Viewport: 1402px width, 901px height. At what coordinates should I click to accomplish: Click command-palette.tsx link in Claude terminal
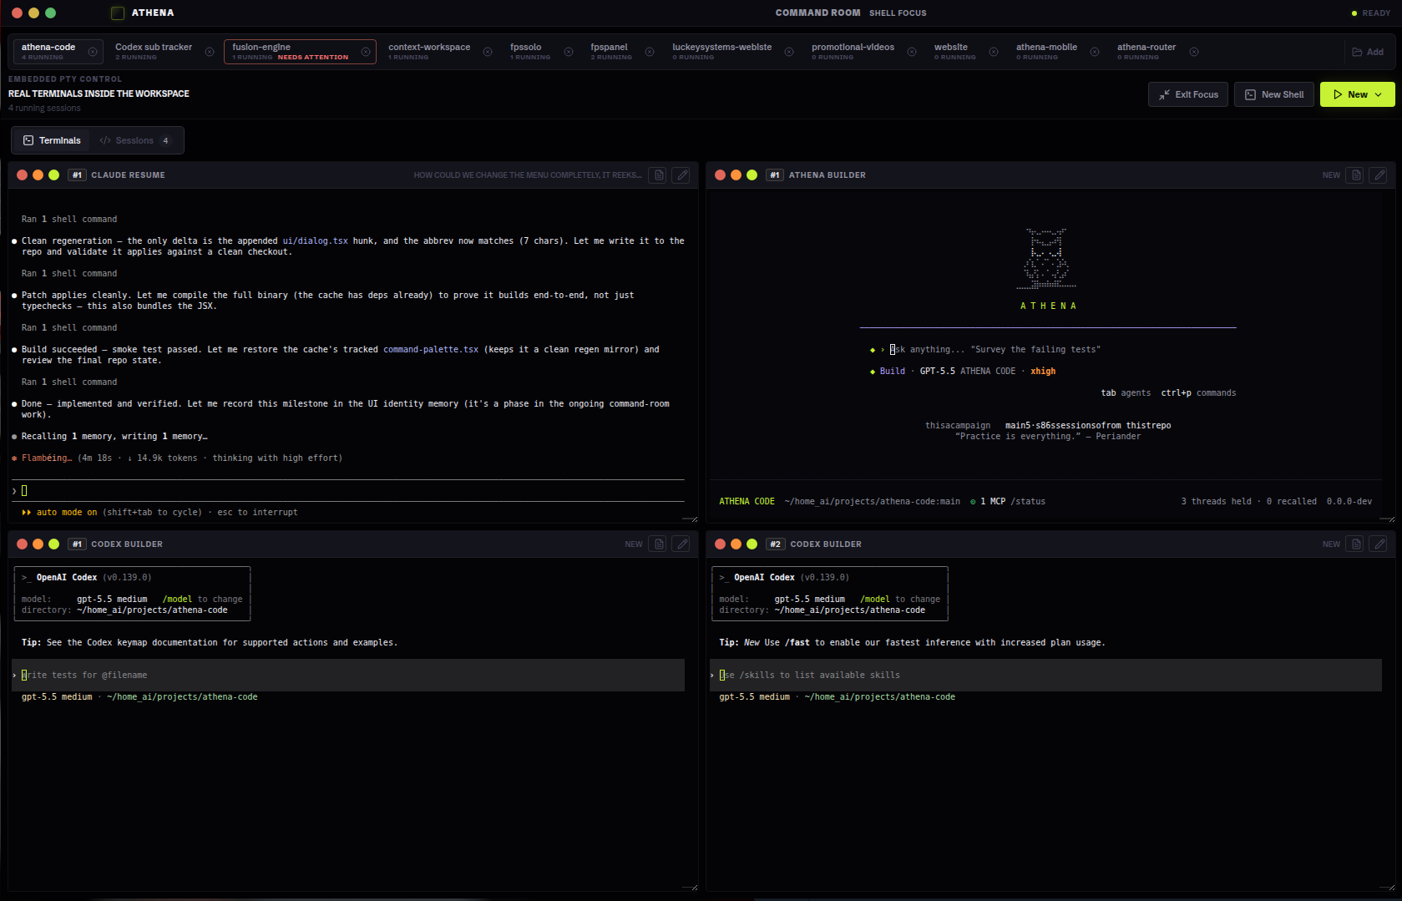pos(431,350)
